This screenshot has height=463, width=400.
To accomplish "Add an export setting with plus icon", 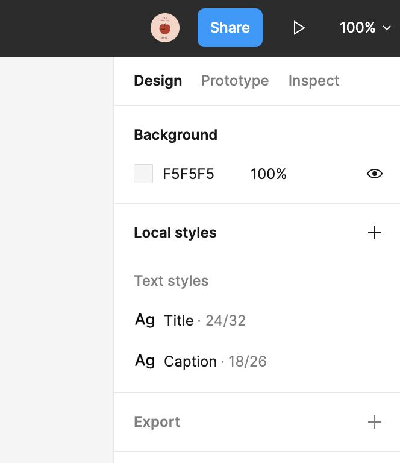I will 374,422.
